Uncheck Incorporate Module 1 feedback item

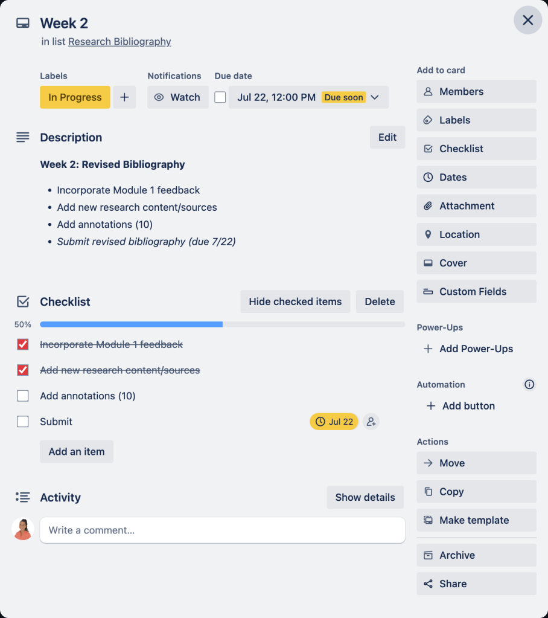pos(23,344)
